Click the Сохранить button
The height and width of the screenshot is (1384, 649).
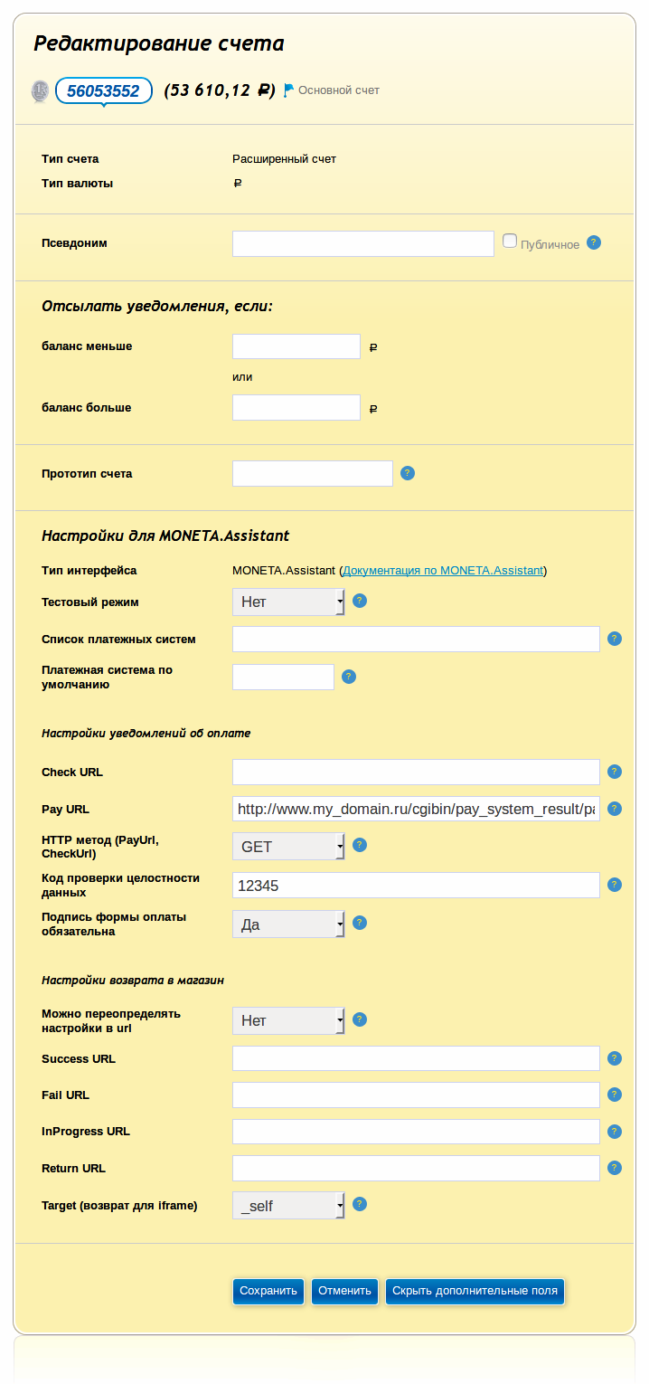coord(268,1291)
